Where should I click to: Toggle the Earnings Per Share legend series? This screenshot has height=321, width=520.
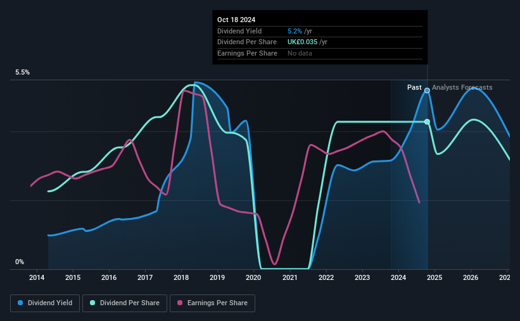point(212,303)
